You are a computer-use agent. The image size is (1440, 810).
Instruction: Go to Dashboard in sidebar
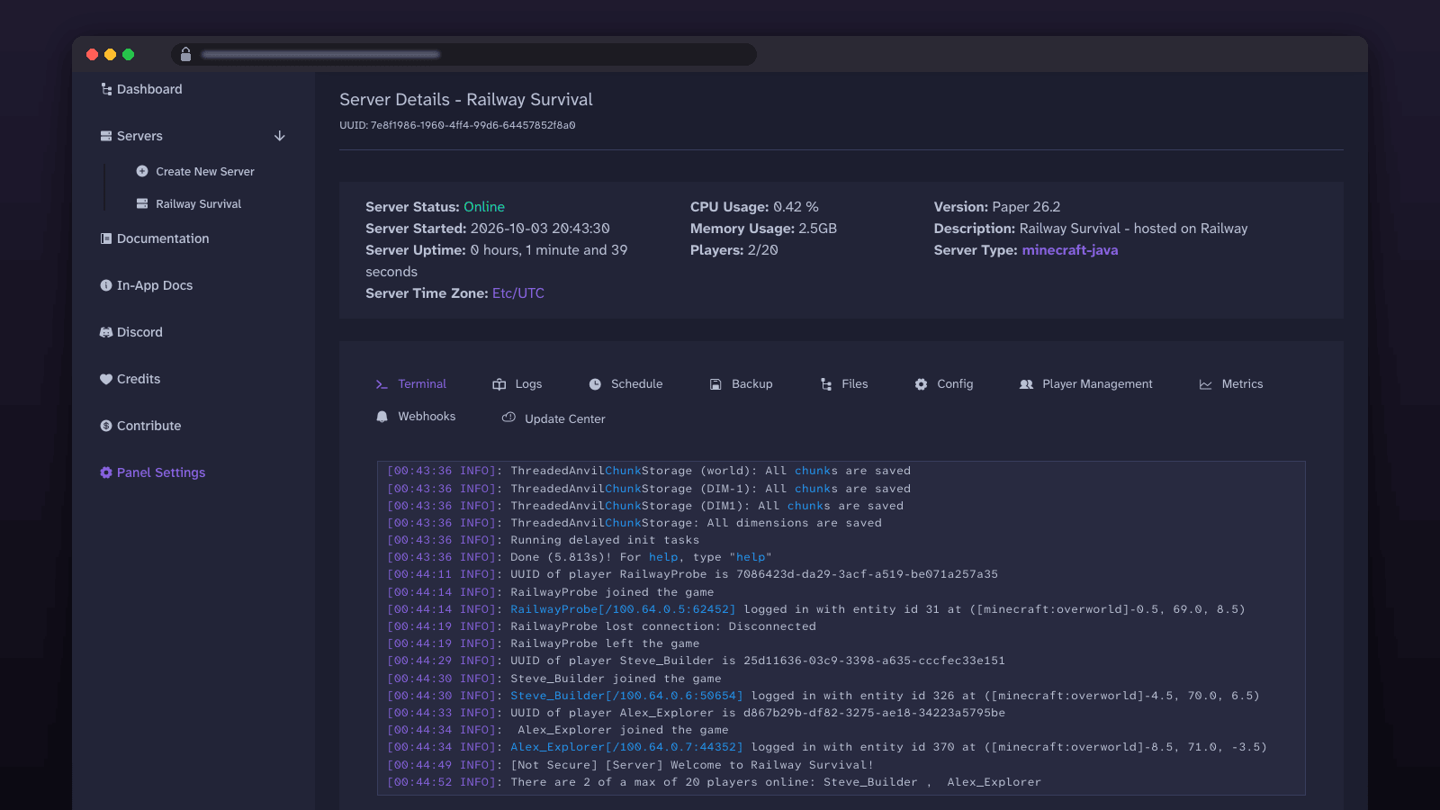tap(149, 89)
